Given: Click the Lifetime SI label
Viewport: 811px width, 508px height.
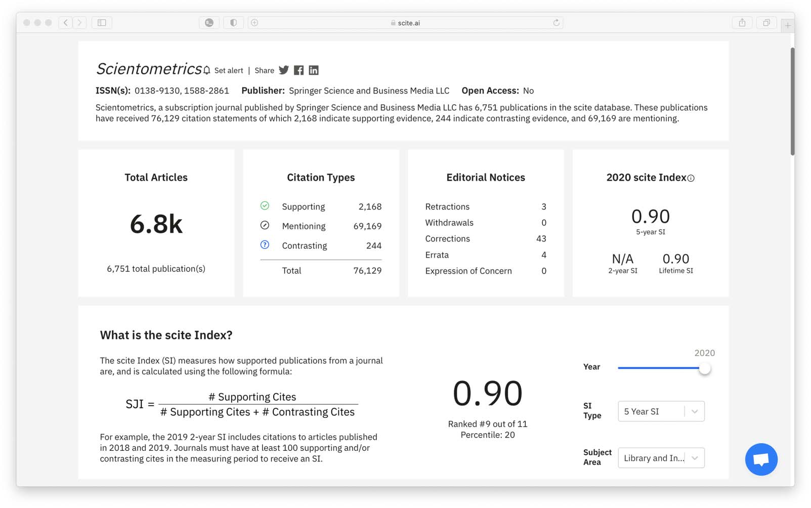Looking at the screenshot, I should [x=676, y=271].
